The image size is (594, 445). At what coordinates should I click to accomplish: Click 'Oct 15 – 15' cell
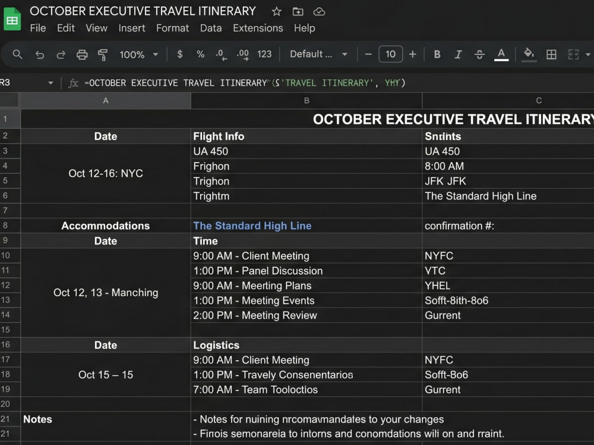(106, 374)
